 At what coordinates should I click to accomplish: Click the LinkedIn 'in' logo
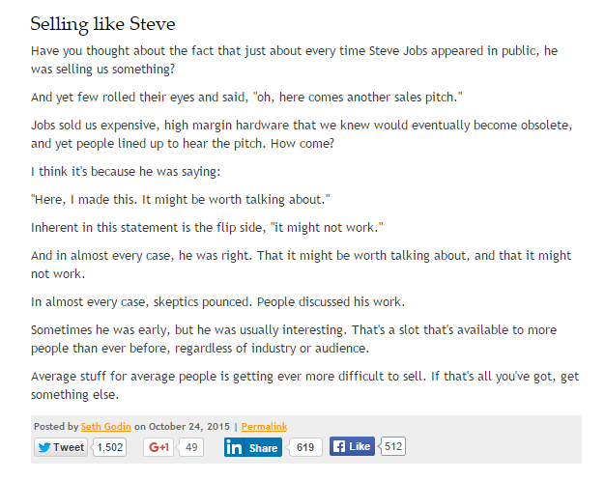(234, 447)
